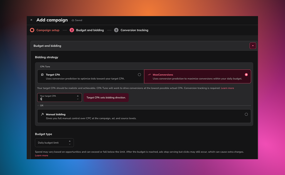Jump to Conversion tracking step
The image size is (285, 175).
point(134,30)
